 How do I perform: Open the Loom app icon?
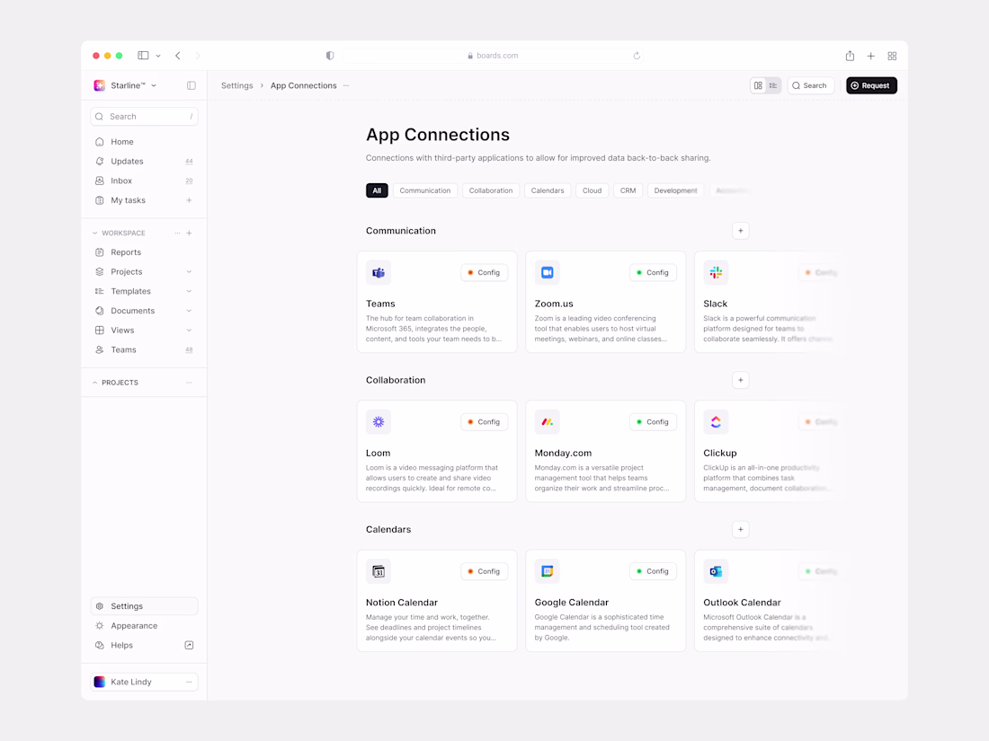pyautogui.click(x=379, y=422)
